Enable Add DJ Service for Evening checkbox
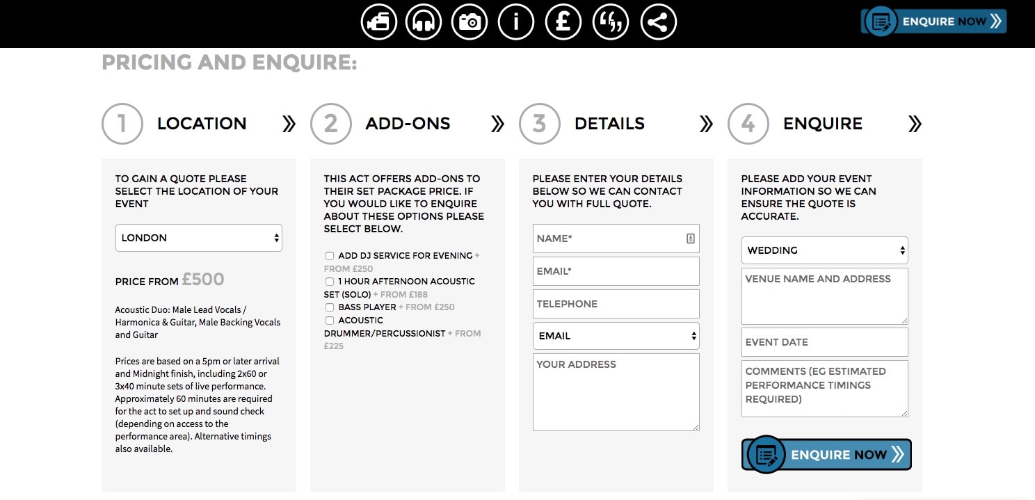 (x=330, y=256)
